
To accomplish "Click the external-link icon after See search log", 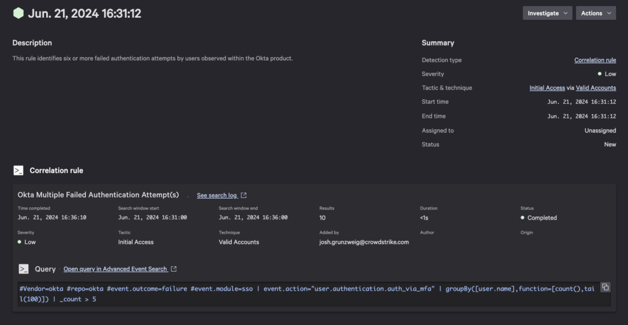I will 243,196.
